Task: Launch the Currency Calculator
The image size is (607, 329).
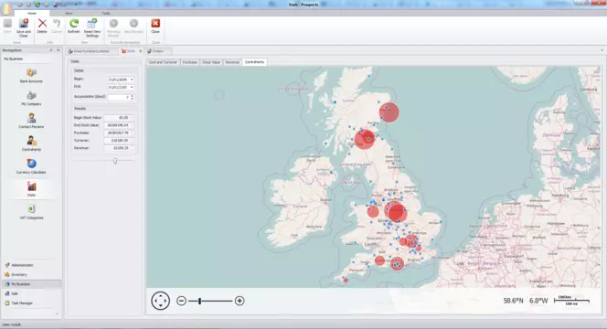Action: [31, 166]
